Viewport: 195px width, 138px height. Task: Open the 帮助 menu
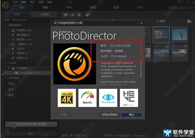(x=50, y=2)
